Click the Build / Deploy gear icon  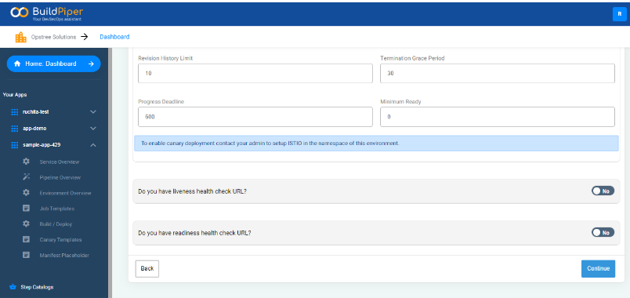[x=26, y=223]
